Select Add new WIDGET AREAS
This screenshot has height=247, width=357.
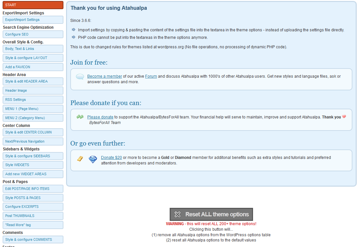pyautogui.click(x=33, y=174)
